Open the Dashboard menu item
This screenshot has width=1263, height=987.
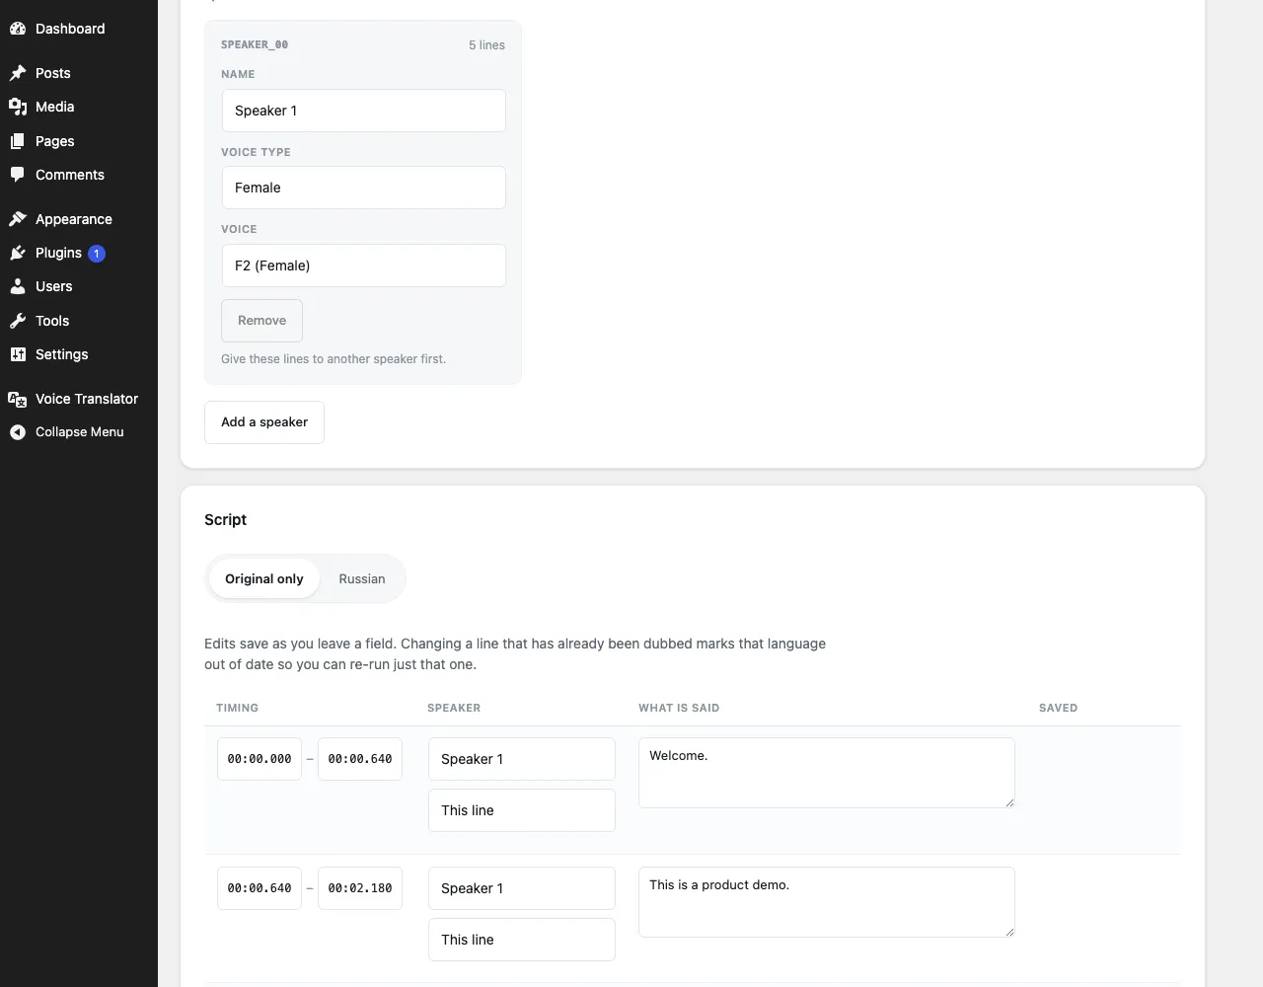[79, 29]
